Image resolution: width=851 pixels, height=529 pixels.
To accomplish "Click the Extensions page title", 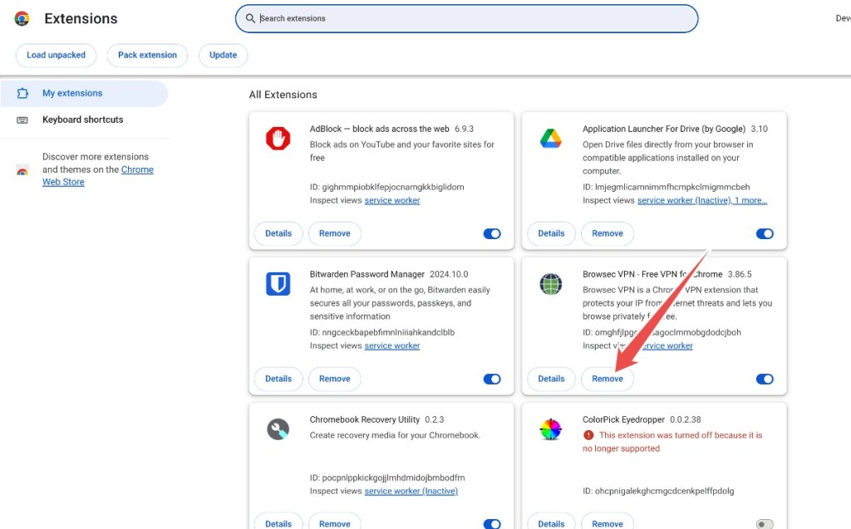I will (x=81, y=19).
